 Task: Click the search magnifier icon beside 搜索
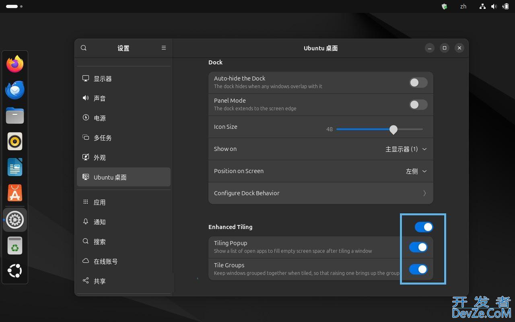coord(86,241)
